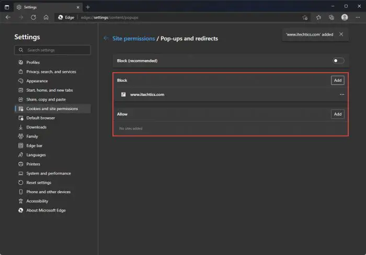The image size is (366, 255).
Task: Click the address bar URL
Action: click(109, 17)
